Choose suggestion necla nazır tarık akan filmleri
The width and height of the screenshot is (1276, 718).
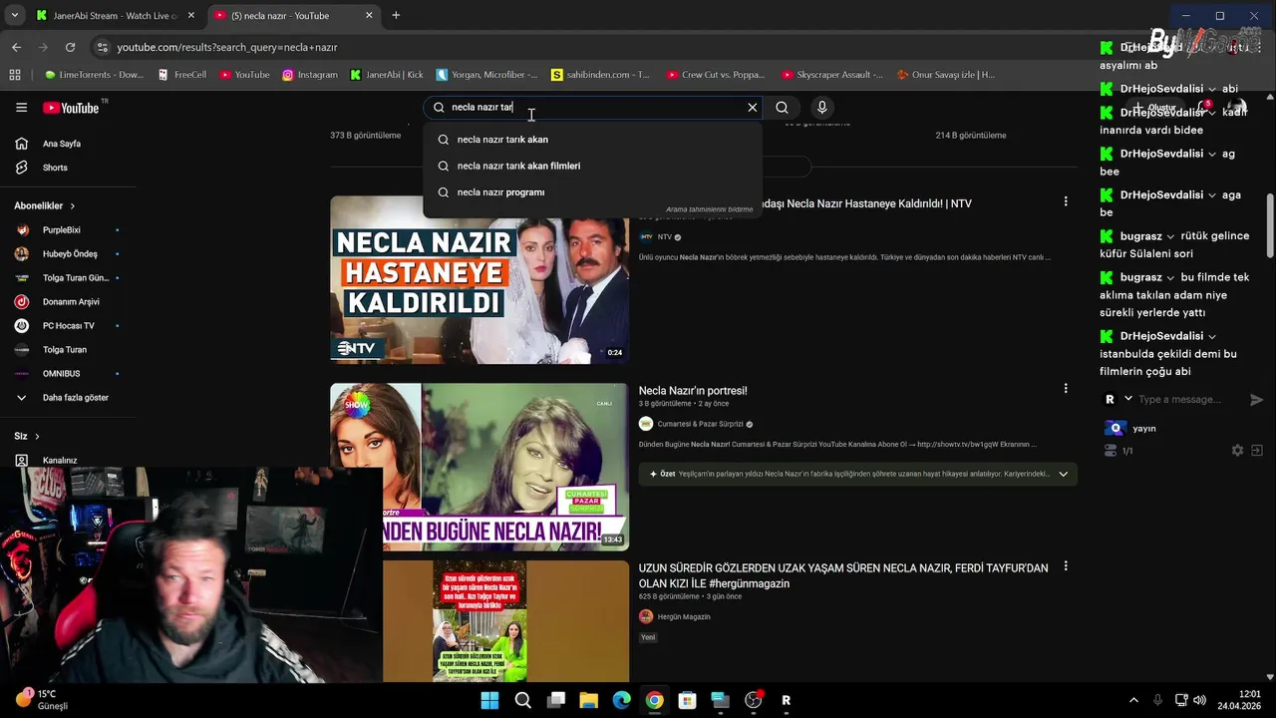[592, 166]
